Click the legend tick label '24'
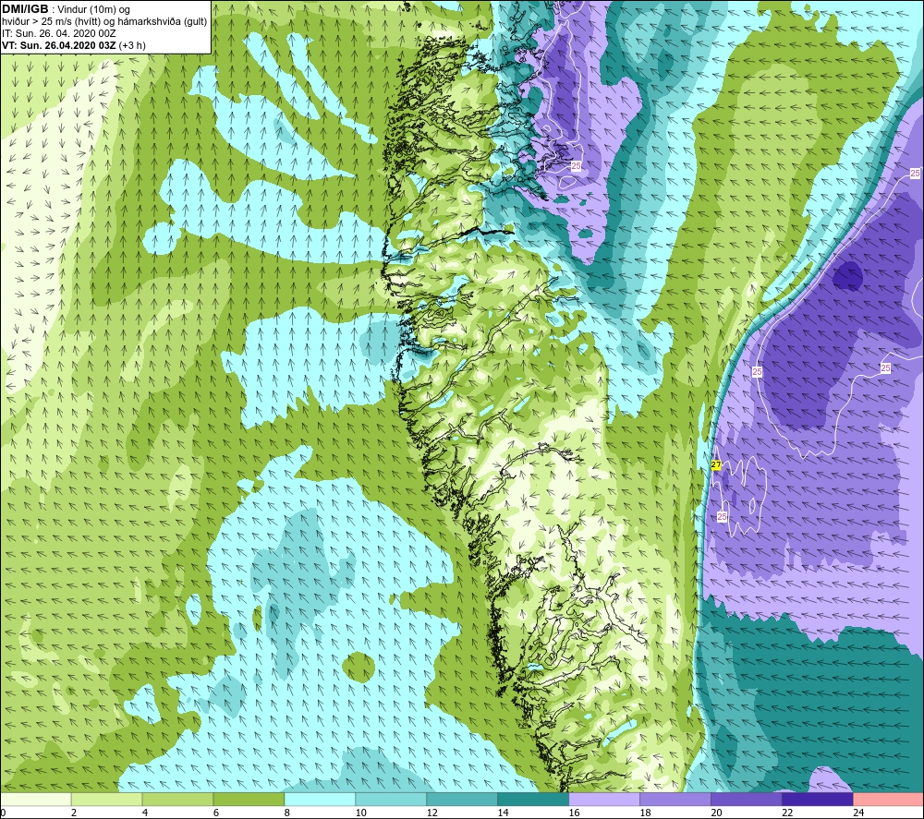 pos(858,813)
